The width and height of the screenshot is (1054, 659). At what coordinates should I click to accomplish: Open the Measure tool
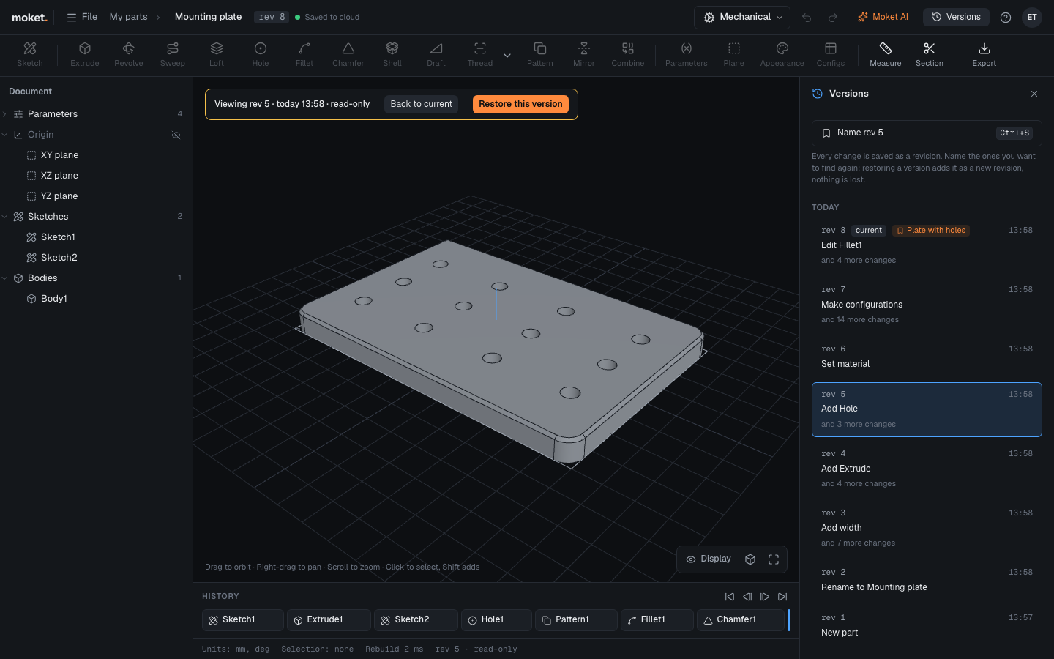(886, 55)
